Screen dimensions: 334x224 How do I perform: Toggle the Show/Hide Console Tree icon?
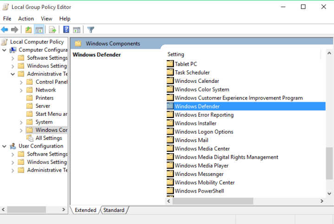(39, 30)
